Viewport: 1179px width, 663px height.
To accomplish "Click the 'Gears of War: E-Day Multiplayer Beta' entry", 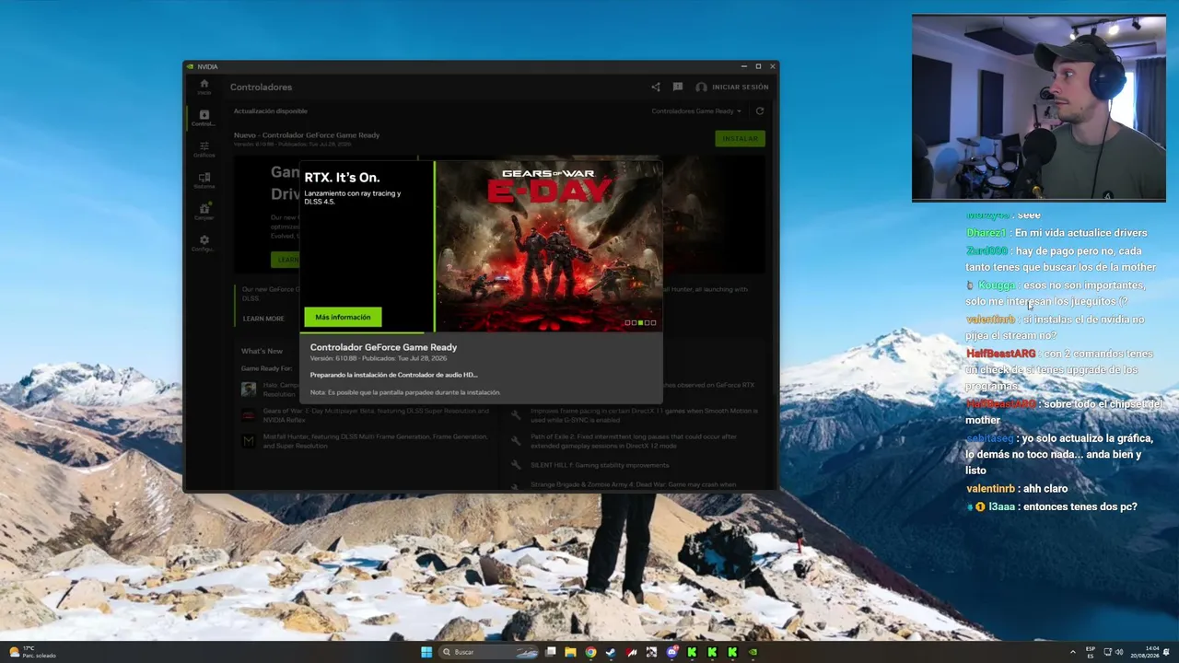I will click(x=376, y=415).
